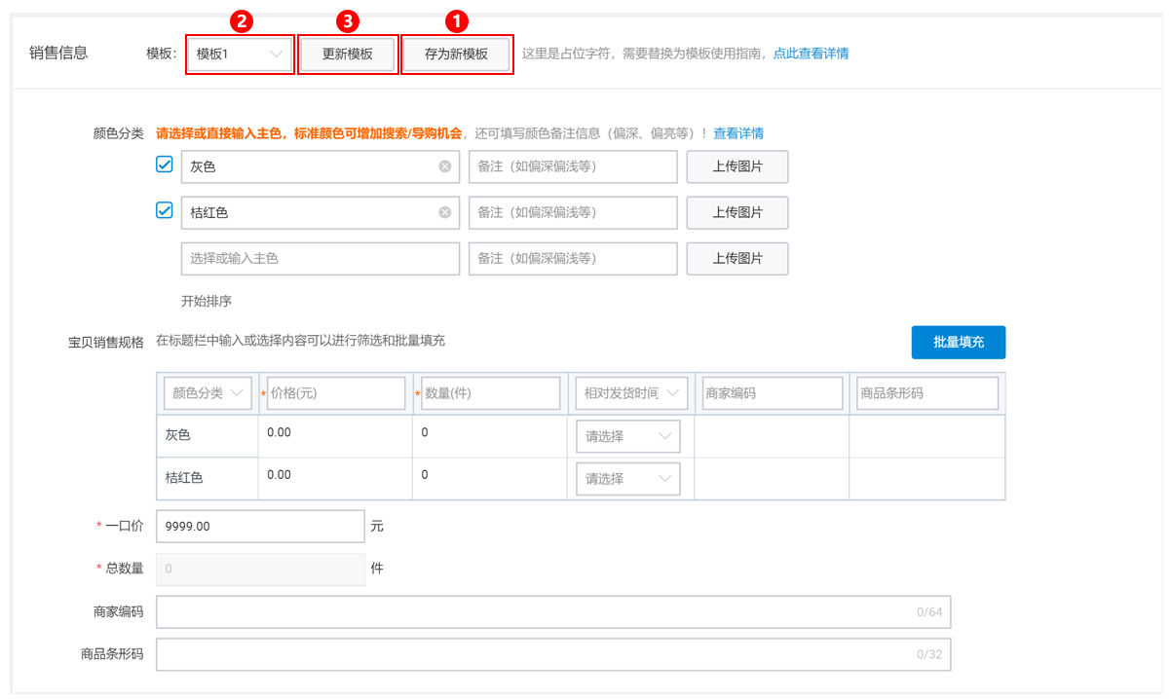The height and width of the screenshot is (699, 1171).
Task: Open the 颜色分类 column header dropdown
Action: [208, 392]
